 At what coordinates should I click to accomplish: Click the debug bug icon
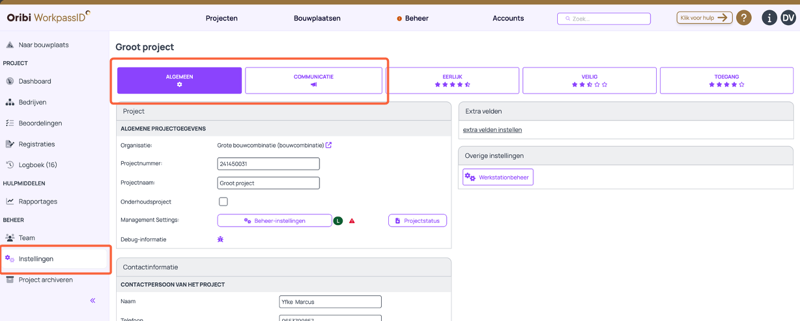221,239
